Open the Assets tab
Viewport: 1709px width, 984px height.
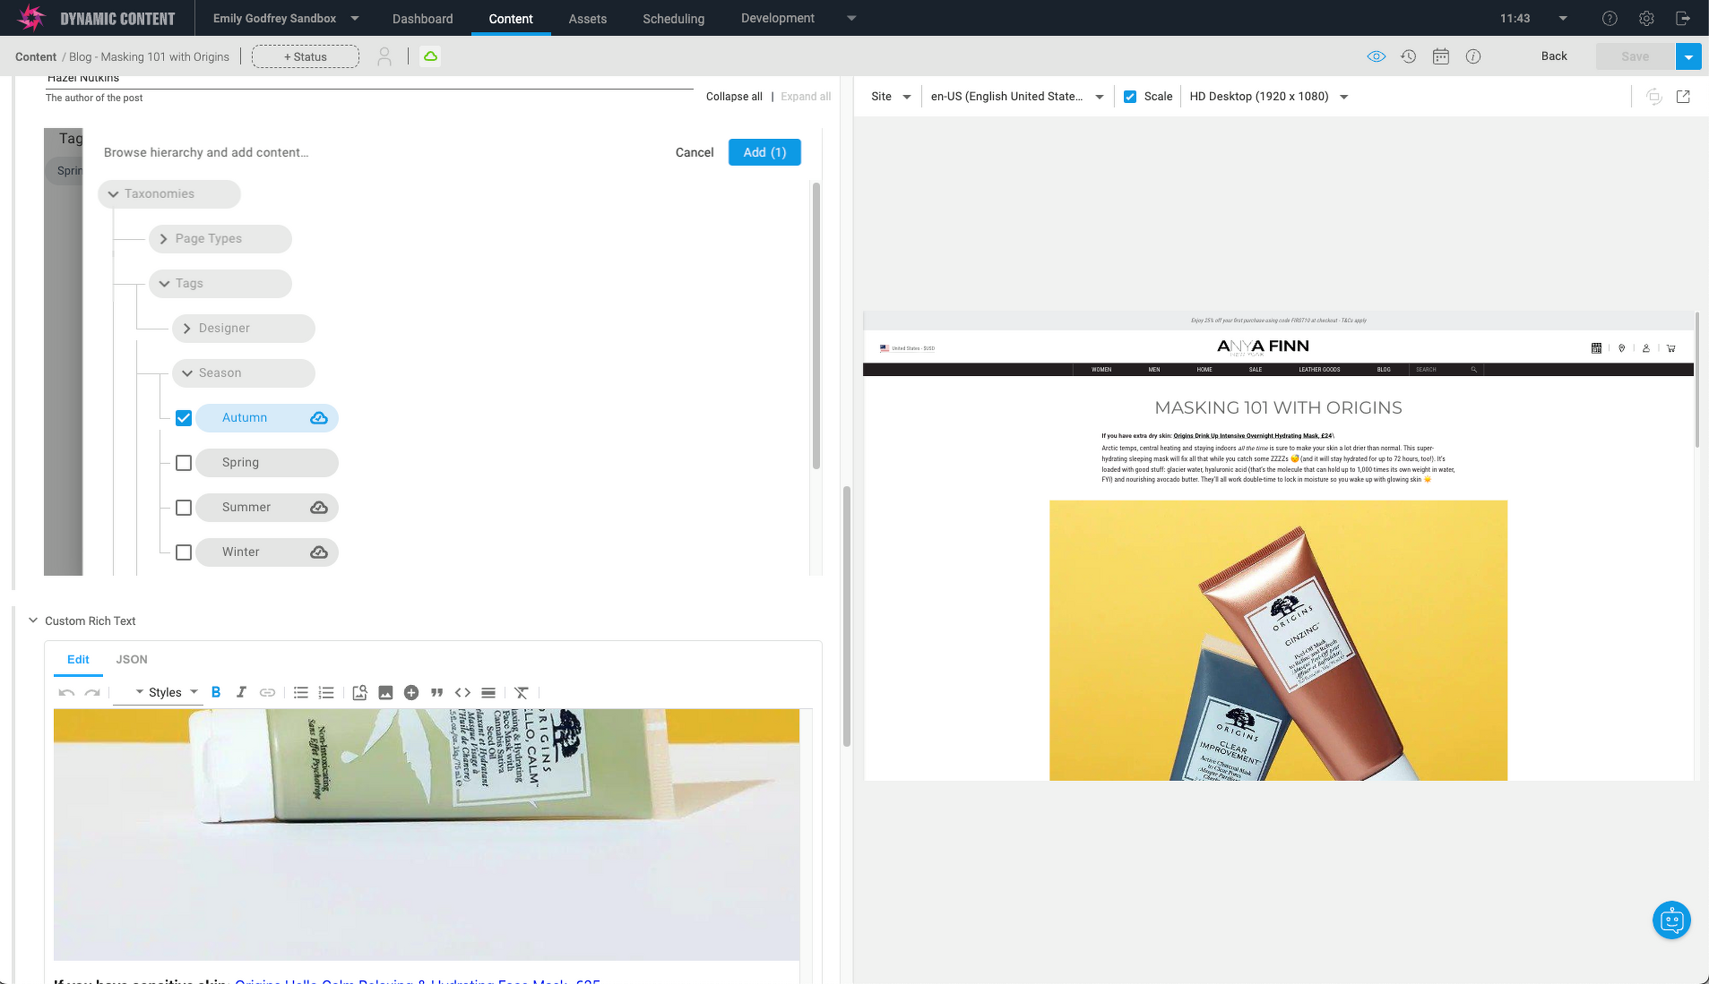tap(587, 18)
